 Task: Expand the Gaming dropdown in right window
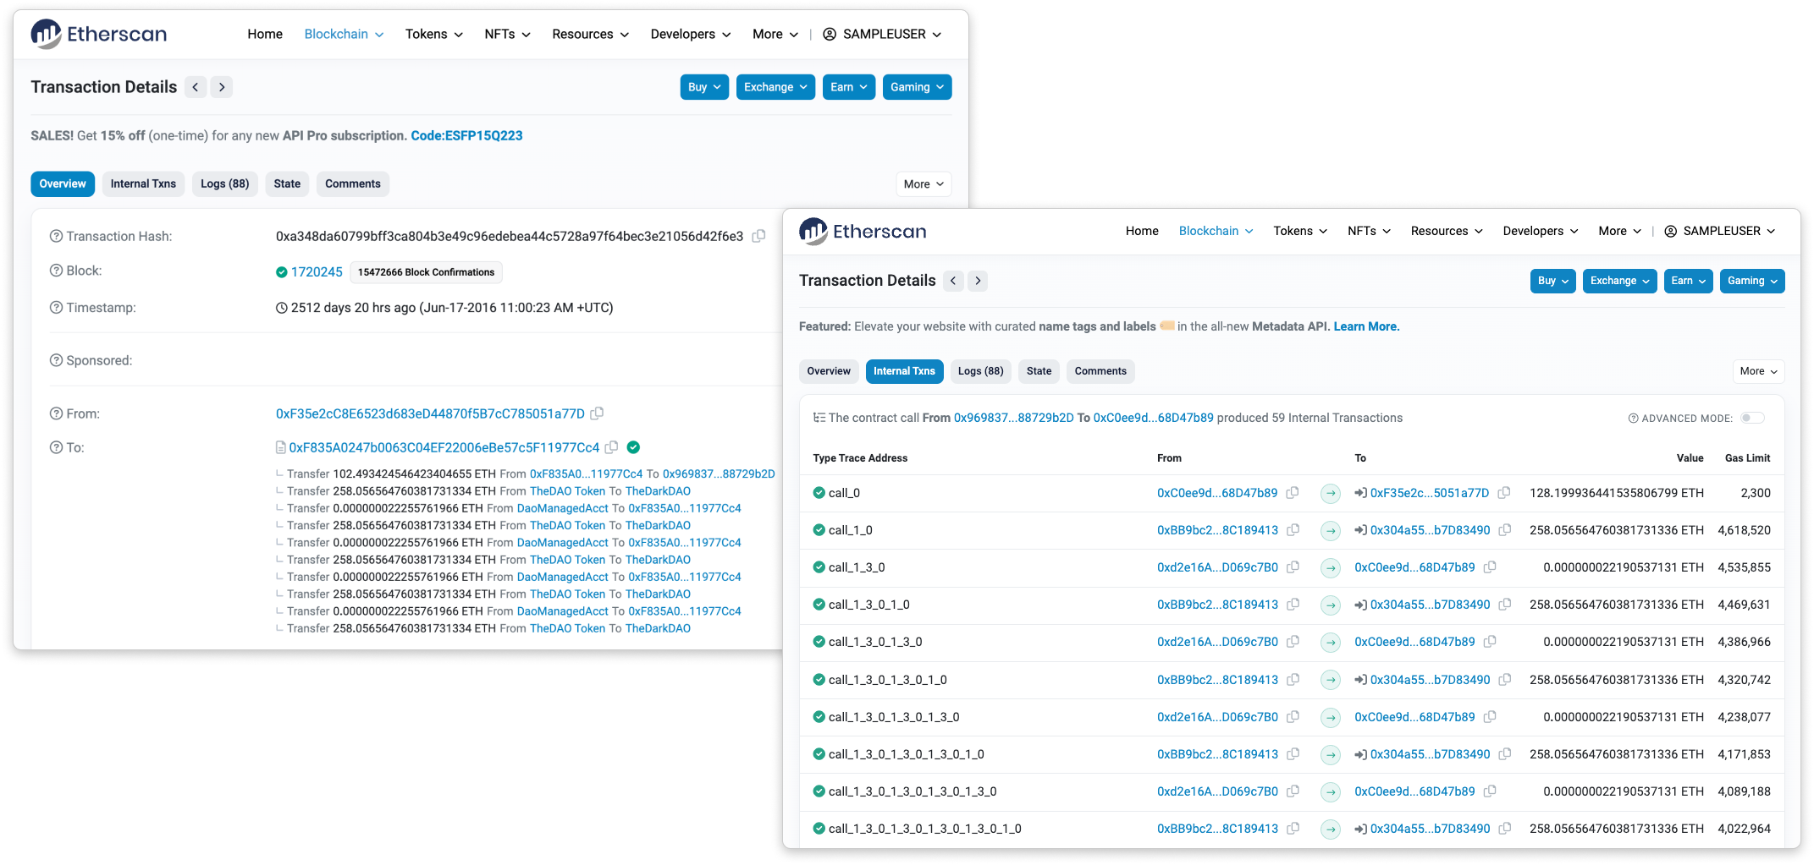click(x=1751, y=281)
